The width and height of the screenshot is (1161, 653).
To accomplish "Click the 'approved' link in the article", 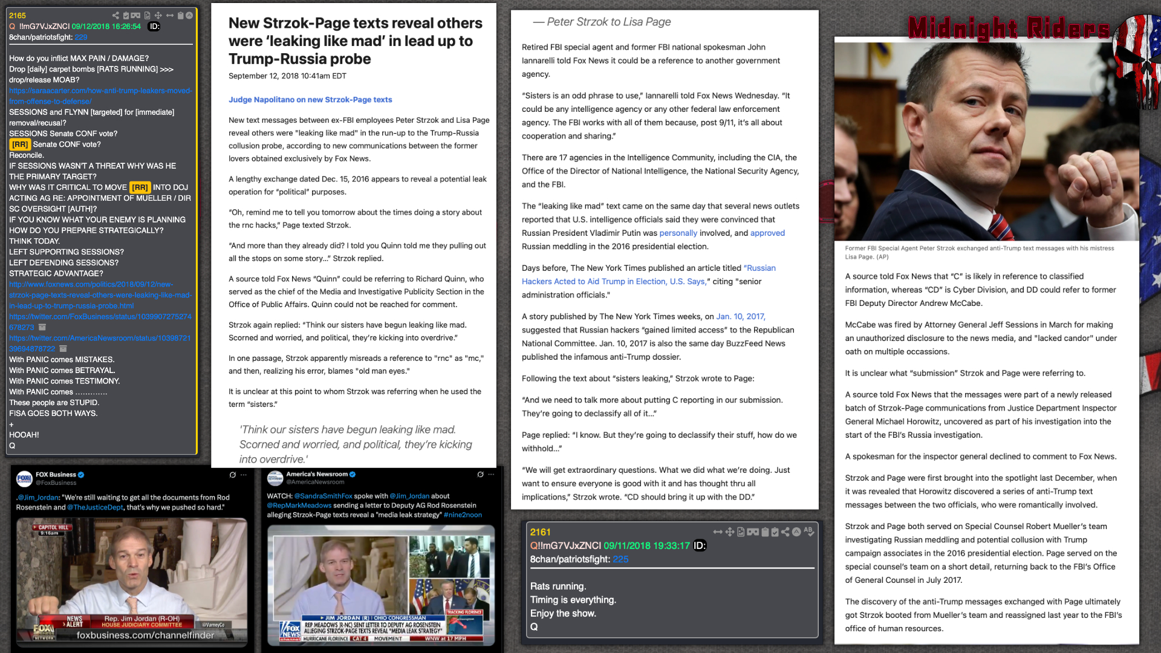I will click(x=767, y=233).
